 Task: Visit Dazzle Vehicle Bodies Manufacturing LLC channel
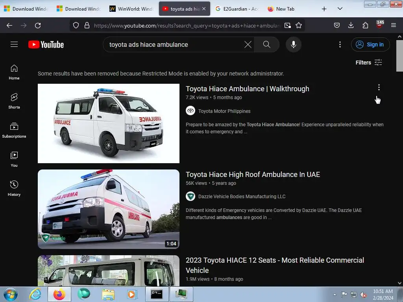click(242, 197)
